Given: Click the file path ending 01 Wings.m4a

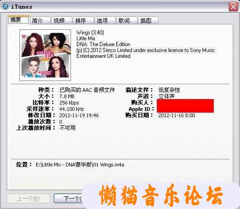Looking at the screenshot, I should (80, 165).
